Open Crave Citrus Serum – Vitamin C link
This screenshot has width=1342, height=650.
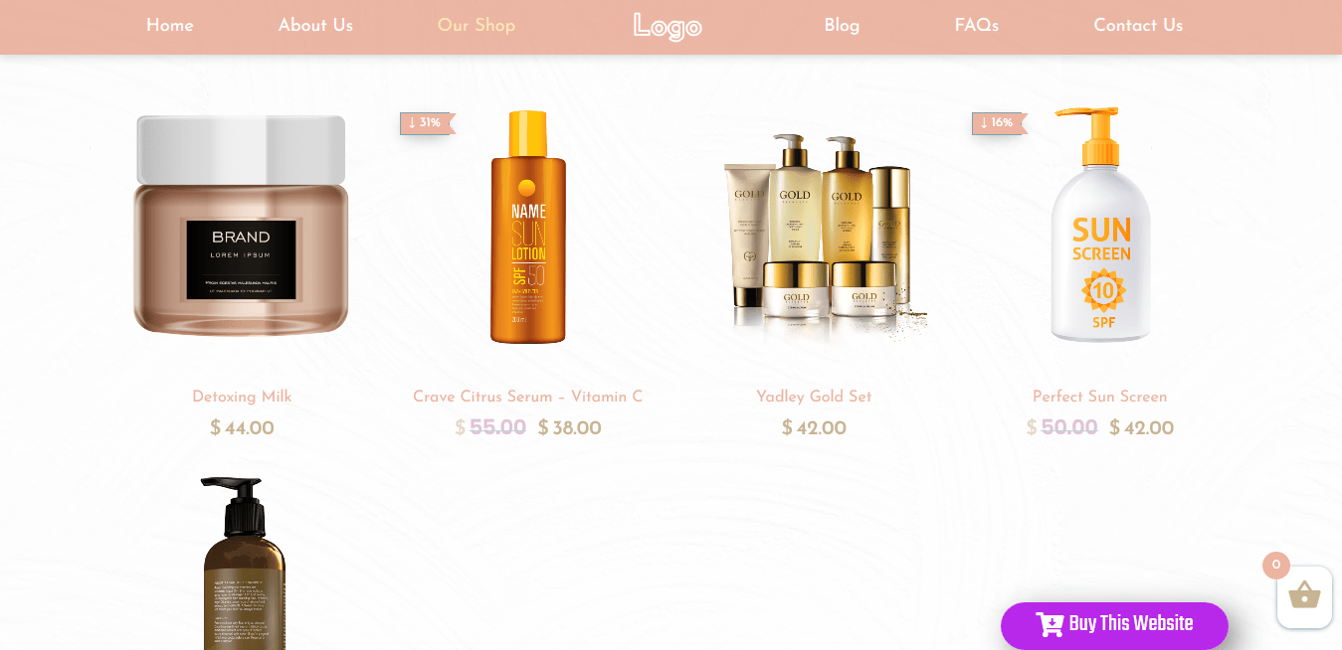tap(527, 398)
